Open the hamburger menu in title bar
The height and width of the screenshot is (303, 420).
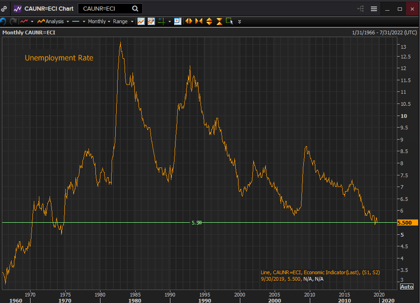click(x=374, y=9)
